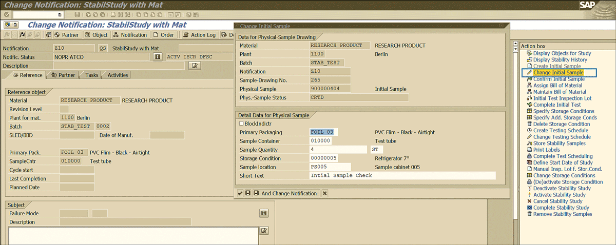Click Complete Initial Test
The height and width of the screenshot is (245, 616).
coord(557,105)
